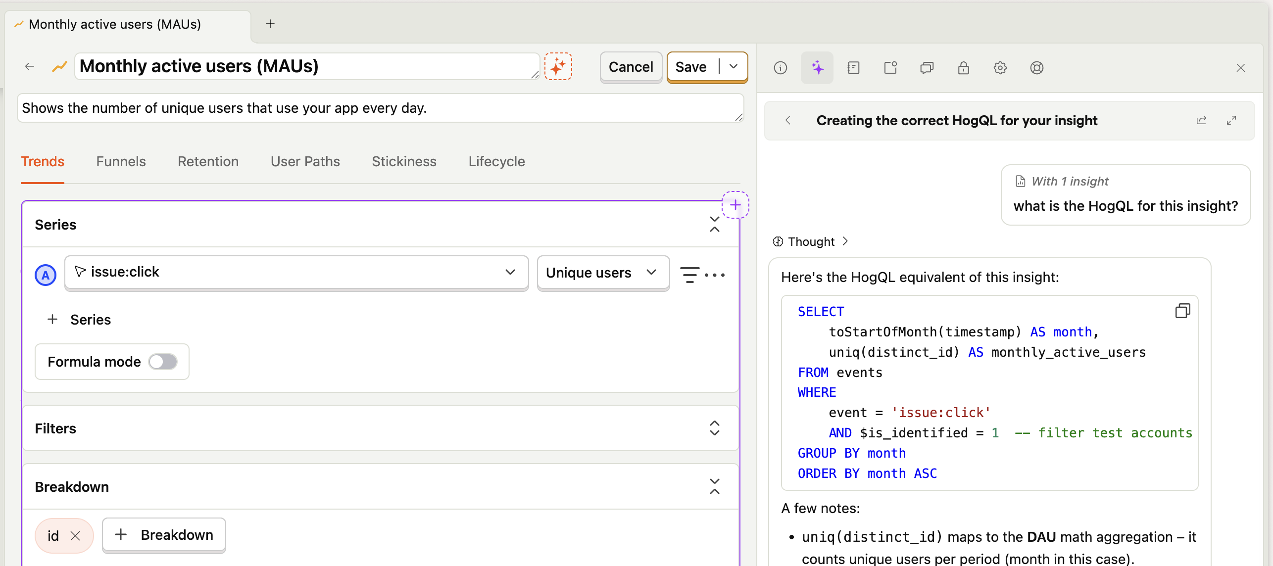Switch to the User Paths tab
Image resolution: width=1273 pixels, height=566 pixels.
click(x=305, y=162)
